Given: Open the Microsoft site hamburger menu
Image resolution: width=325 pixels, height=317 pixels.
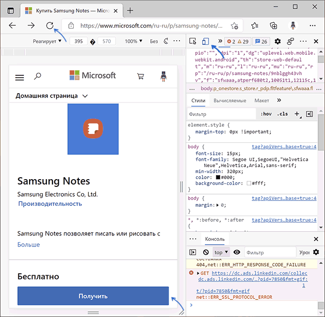Looking at the screenshot, I should (x=20, y=77).
